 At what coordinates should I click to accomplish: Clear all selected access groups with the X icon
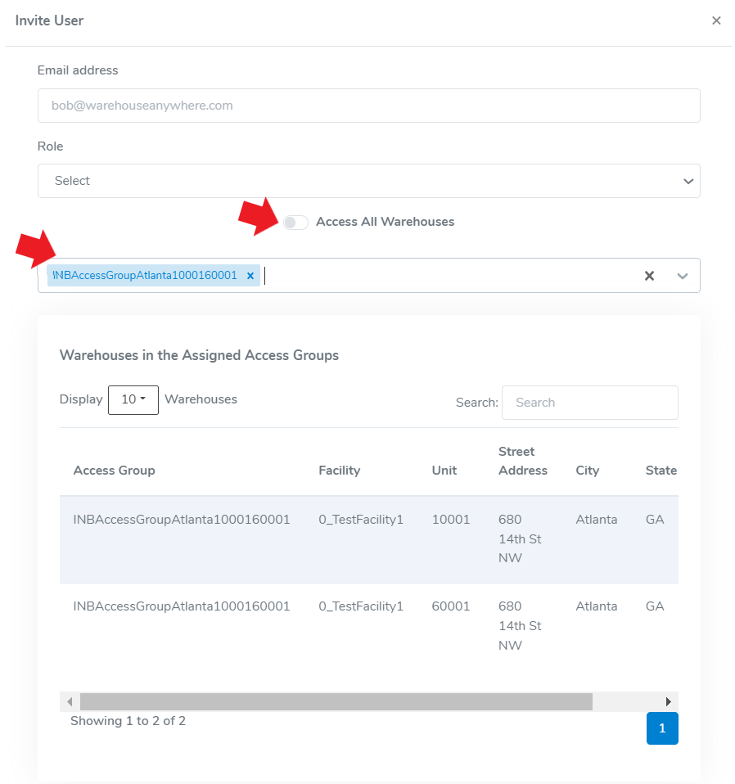pos(649,276)
